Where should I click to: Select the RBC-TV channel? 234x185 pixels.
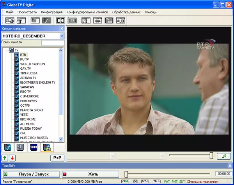tap(25, 92)
